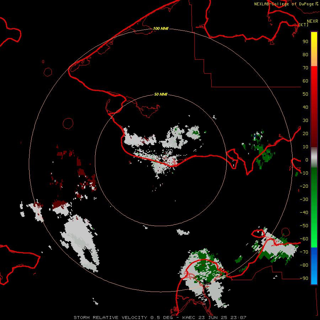This screenshot has width=320, height=320.
Task: Select the positive 20 scale label
Action: 305,133
